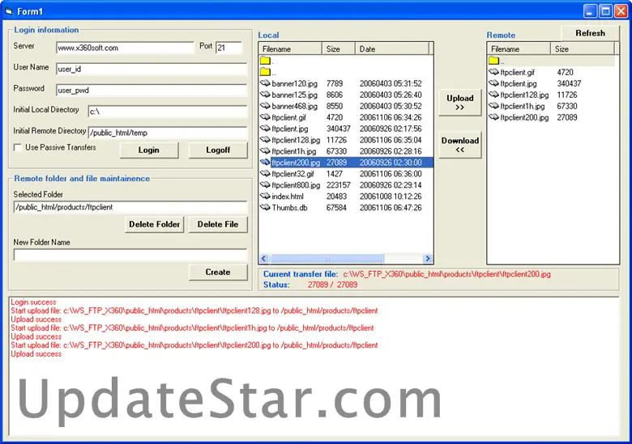
Task: Click the file icon beside ftpclient800.jpg
Action: (265, 184)
